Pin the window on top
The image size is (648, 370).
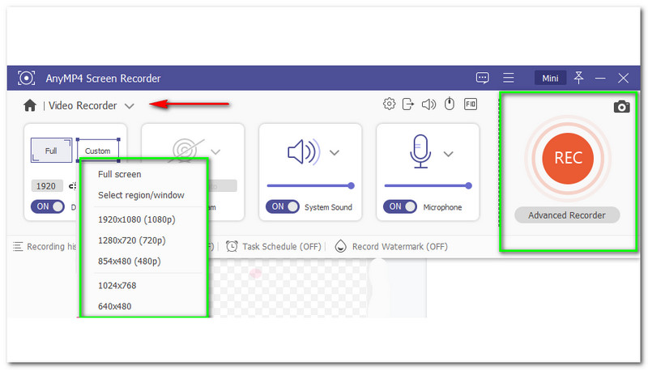[x=578, y=77]
